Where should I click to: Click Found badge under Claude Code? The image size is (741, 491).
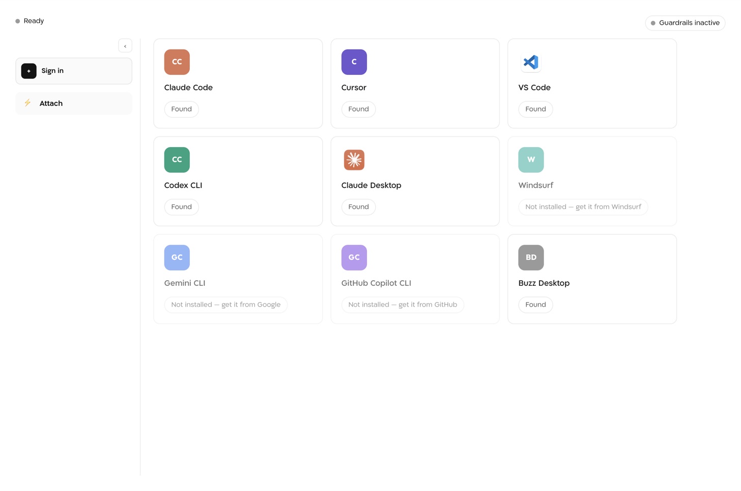(x=181, y=109)
